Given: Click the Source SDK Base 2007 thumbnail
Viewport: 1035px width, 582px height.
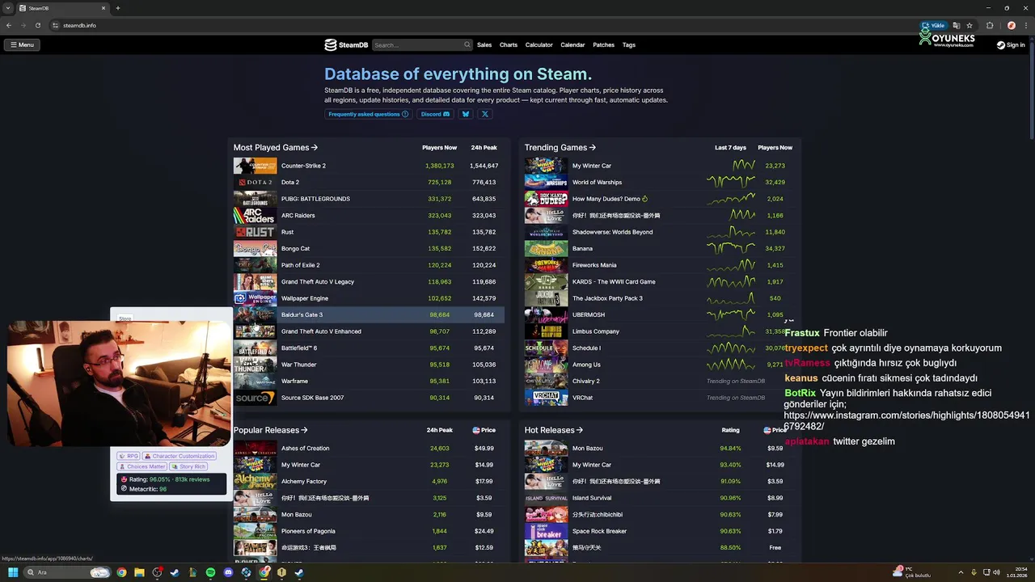Looking at the screenshot, I should pyautogui.click(x=255, y=398).
